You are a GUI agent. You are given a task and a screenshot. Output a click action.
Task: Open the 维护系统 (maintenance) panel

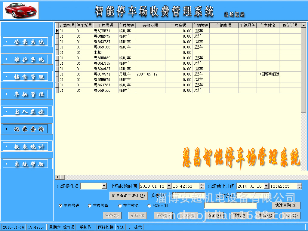coord(26,59)
